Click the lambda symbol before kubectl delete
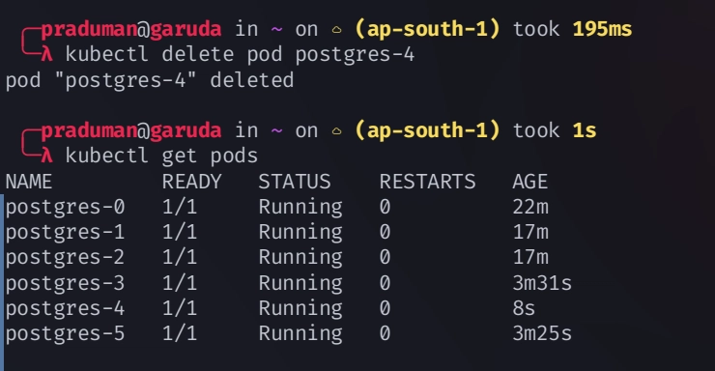The height and width of the screenshot is (371, 715). tap(46, 55)
